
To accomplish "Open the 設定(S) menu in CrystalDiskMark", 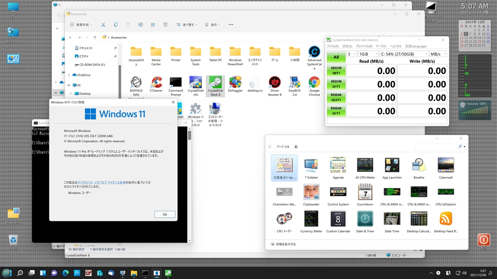I will tap(347, 46).
